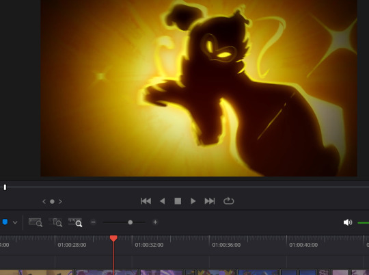Select the blue clip near 01:00:38:00
The width and height of the screenshot is (369, 275).
coord(258,272)
